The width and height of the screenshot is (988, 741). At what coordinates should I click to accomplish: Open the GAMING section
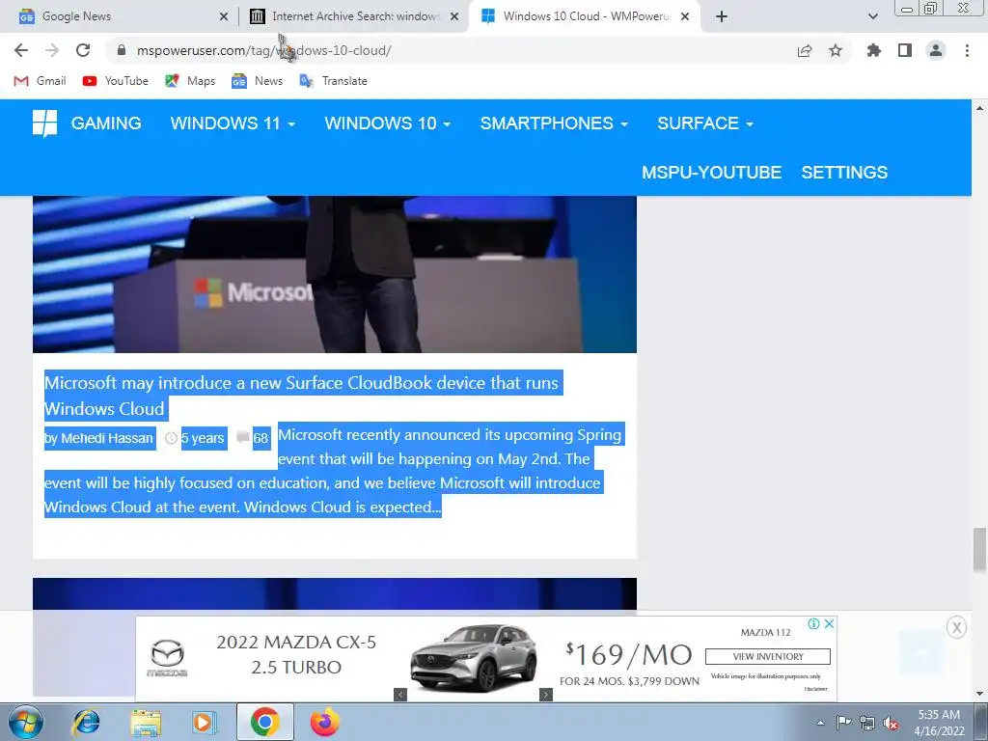[106, 123]
